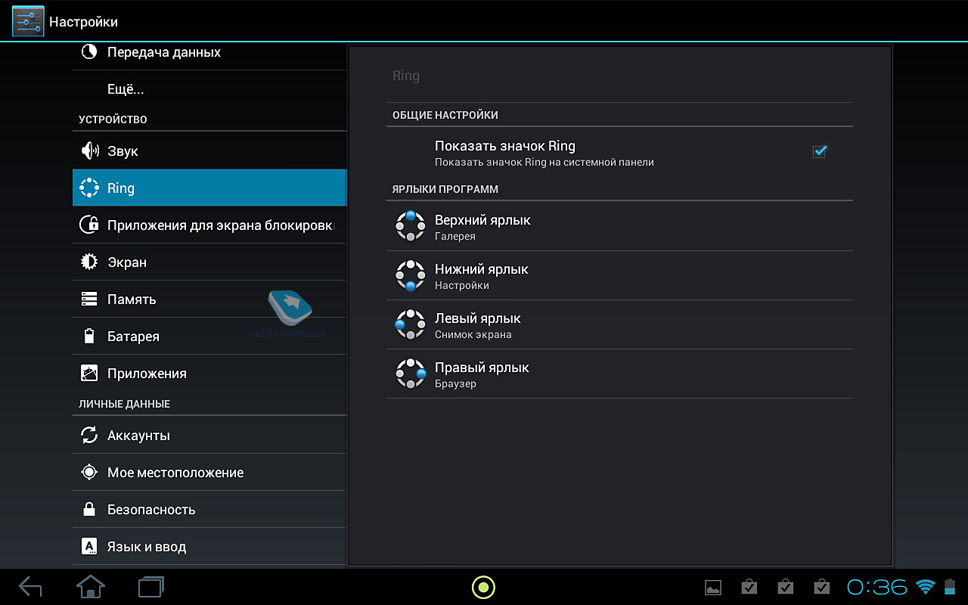The image size is (968, 605).
Task: Tap the padlock icon next to Безопасность
Action: (89, 509)
